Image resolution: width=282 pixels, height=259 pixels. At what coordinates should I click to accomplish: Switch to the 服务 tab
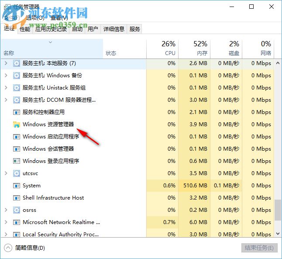pyautogui.click(x=134, y=29)
